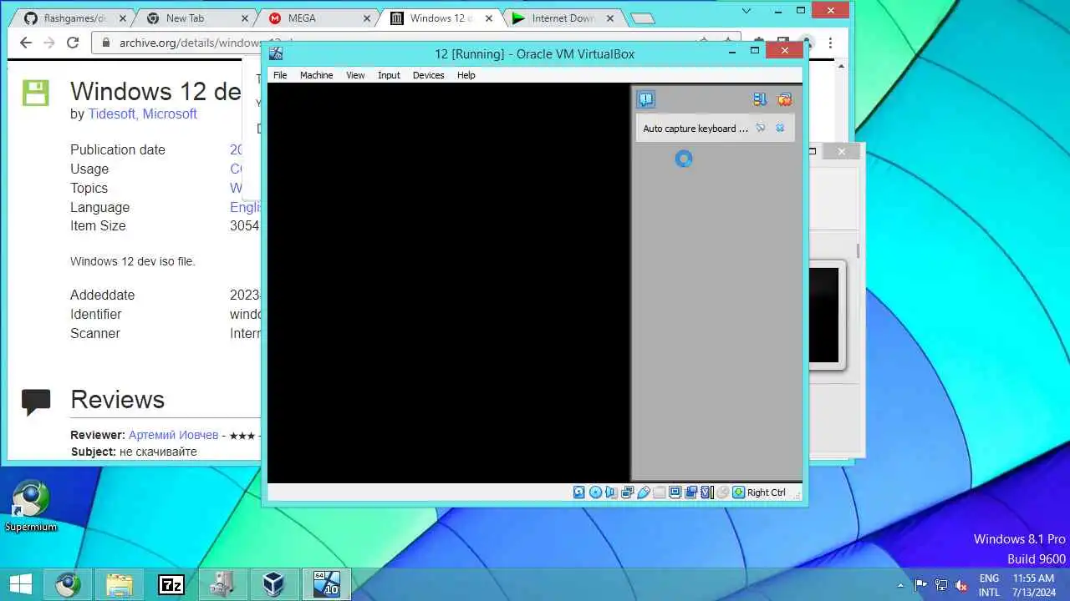This screenshot has width=1070, height=601.
Task: Open the Help menu in VirtualBox
Action: pyautogui.click(x=466, y=75)
